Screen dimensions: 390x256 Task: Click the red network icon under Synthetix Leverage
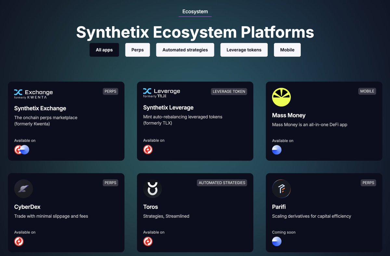click(148, 150)
